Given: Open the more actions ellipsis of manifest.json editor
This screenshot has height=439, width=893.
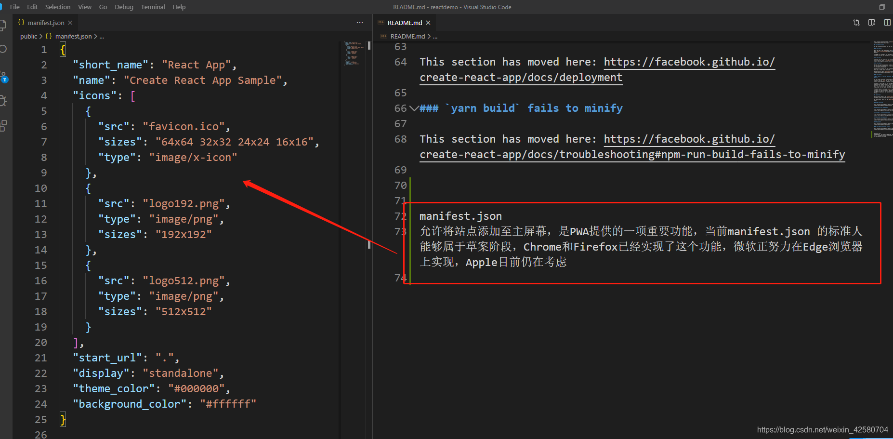Looking at the screenshot, I should (360, 23).
